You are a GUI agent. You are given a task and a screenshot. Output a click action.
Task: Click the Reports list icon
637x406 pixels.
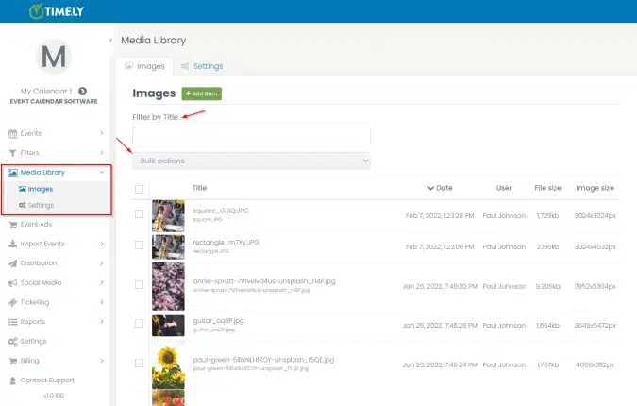click(x=12, y=322)
